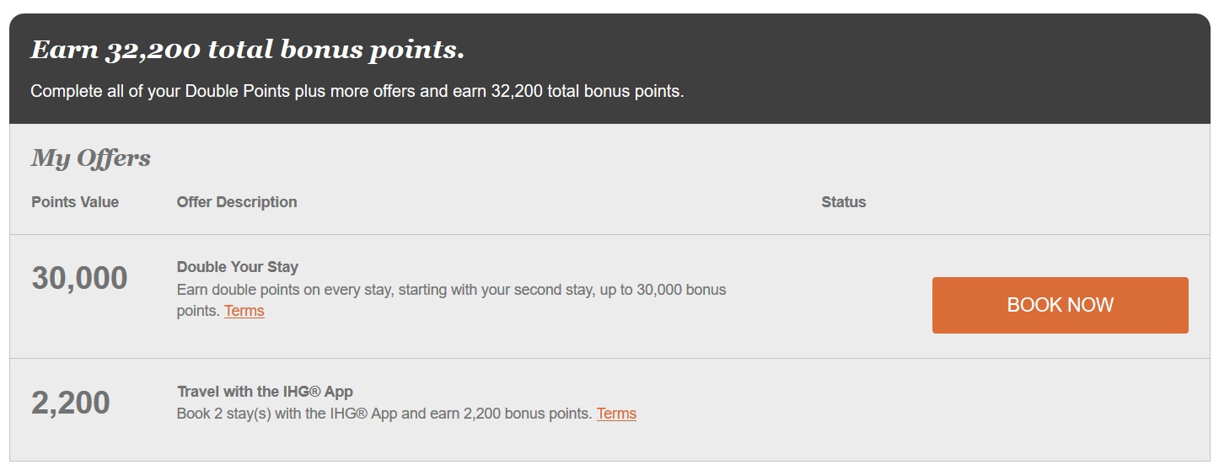This screenshot has width=1219, height=470.
Task: Click the "Earn 32,200 total bonus points" heading
Action: pos(247,51)
